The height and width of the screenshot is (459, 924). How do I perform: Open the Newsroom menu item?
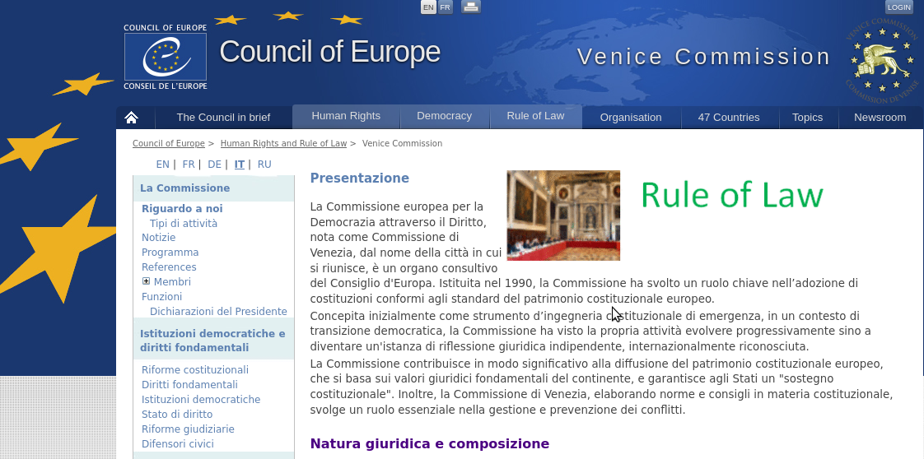[880, 118]
